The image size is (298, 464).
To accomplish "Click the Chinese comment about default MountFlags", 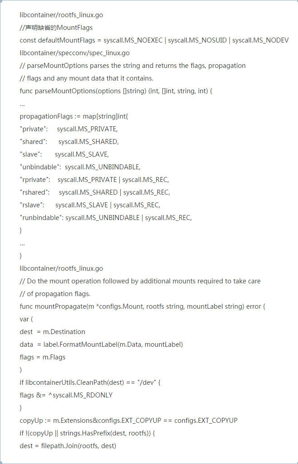I will [x=56, y=28].
